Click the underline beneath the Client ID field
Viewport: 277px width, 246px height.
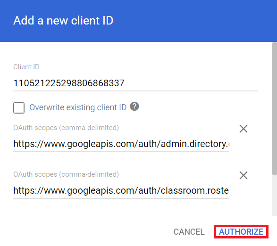pyautogui.click(x=135, y=91)
